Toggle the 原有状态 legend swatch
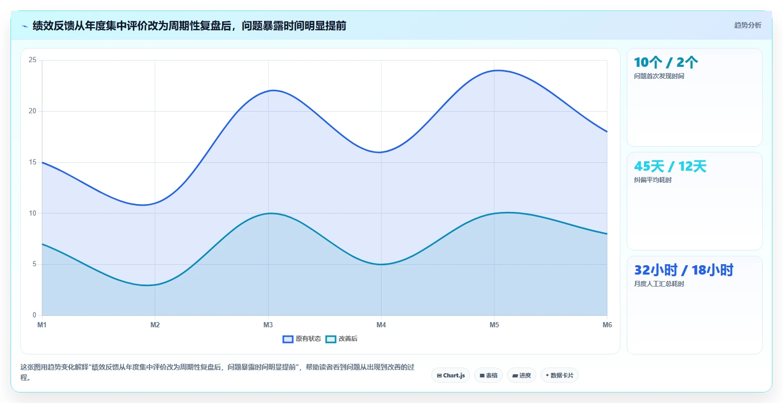The image size is (783, 403). [x=288, y=339]
